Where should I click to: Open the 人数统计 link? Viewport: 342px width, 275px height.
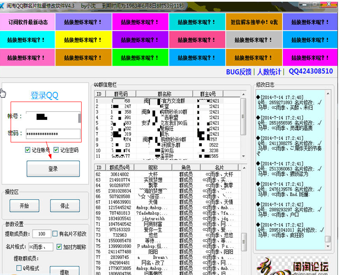(269, 72)
